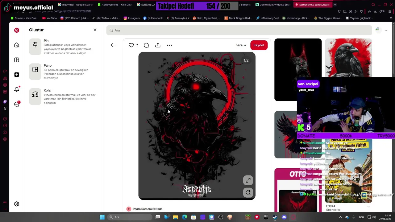Close the Oluştur panel
The width and height of the screenshot is (395, 222).
95,30
